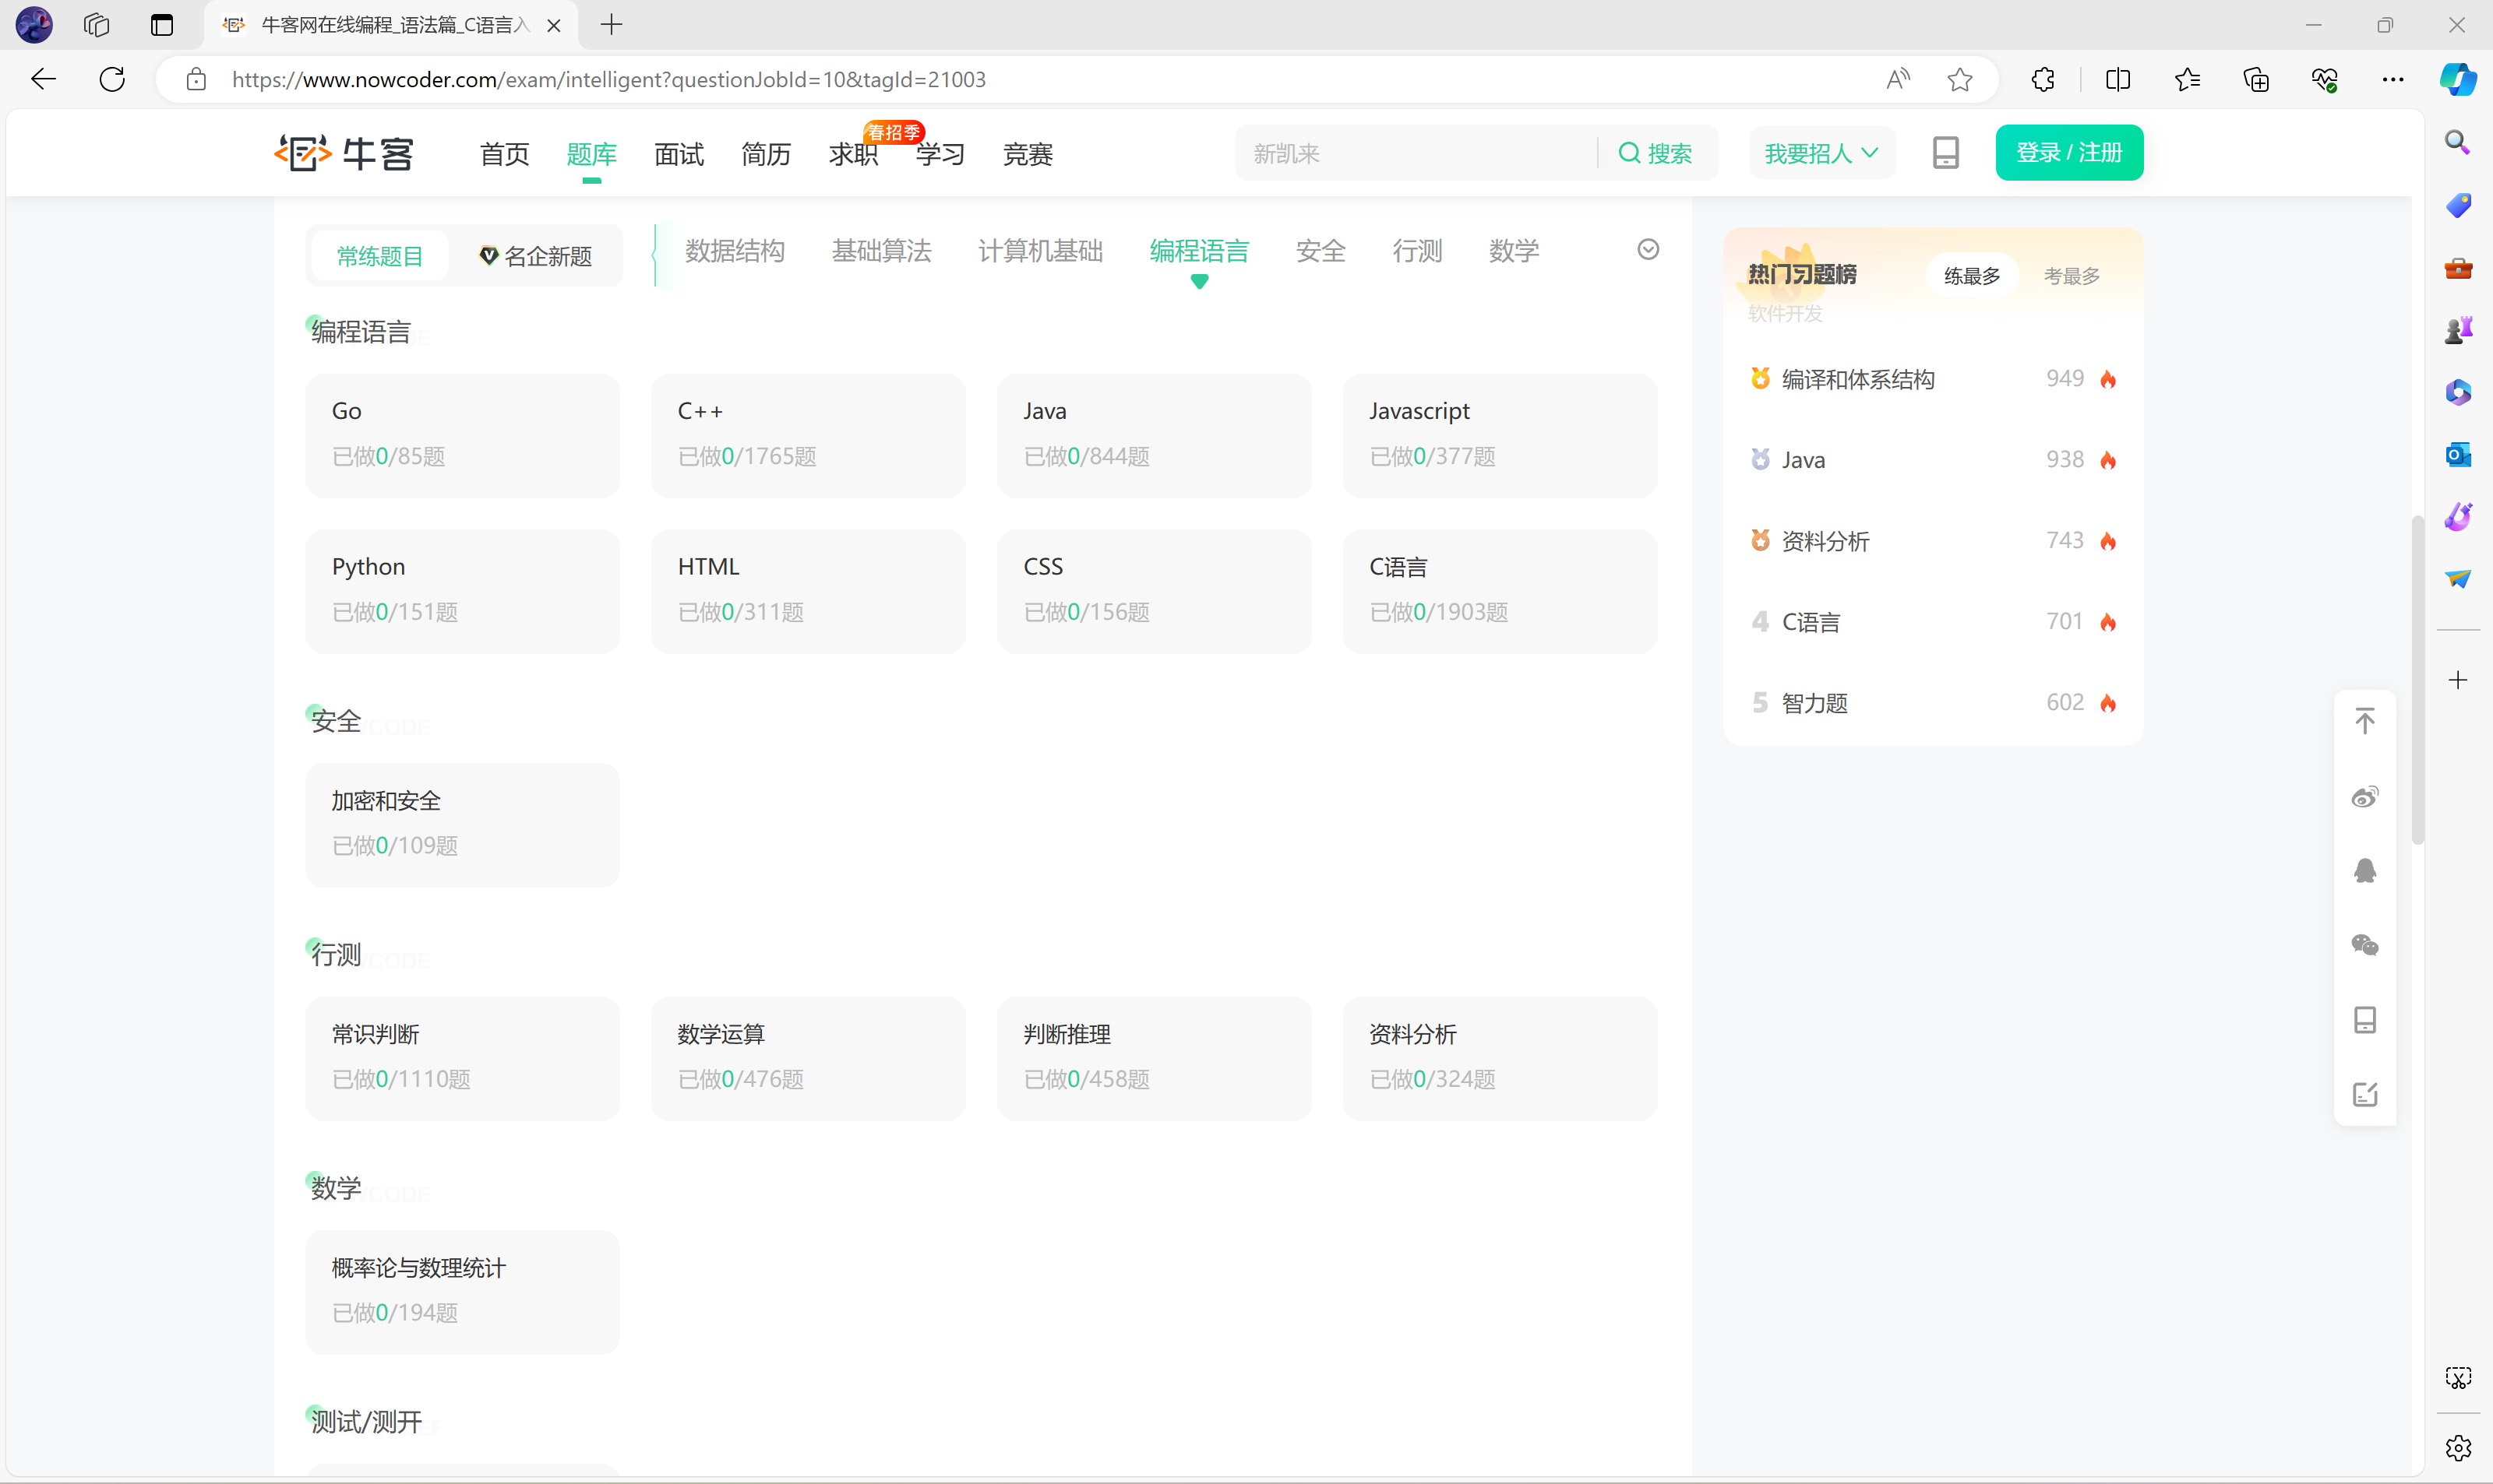Open collections icon in toolbar
Image resolution: width=2493 pixels, height=1484 pixels.
[2255, 79]
